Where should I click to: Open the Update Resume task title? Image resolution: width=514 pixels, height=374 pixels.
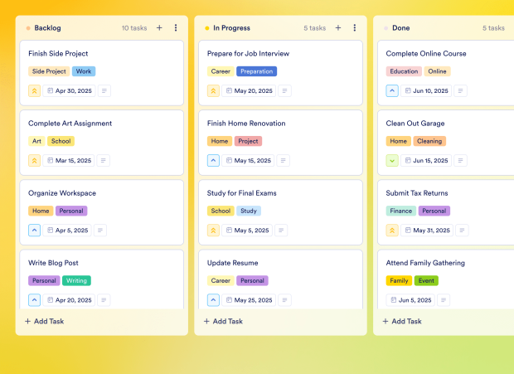click(x=232, y=263)
